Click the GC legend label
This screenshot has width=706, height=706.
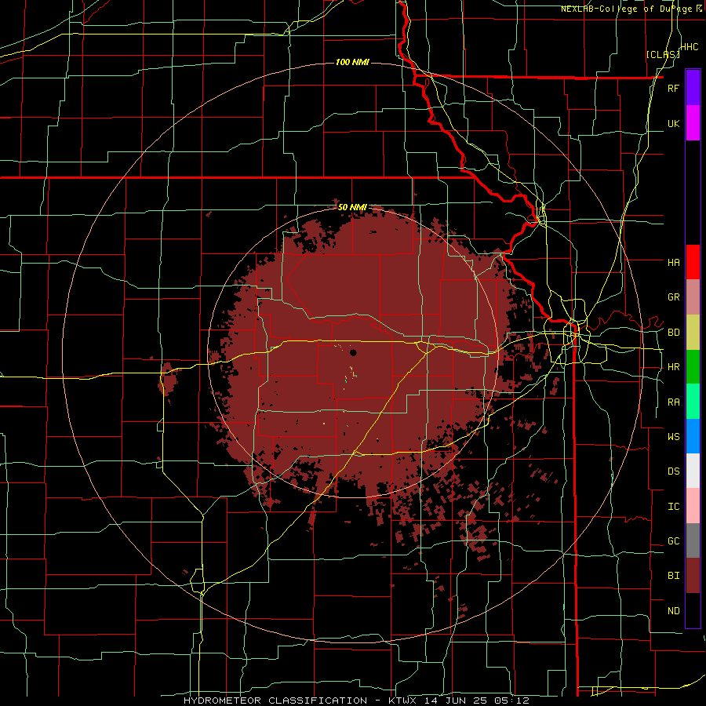673,541
